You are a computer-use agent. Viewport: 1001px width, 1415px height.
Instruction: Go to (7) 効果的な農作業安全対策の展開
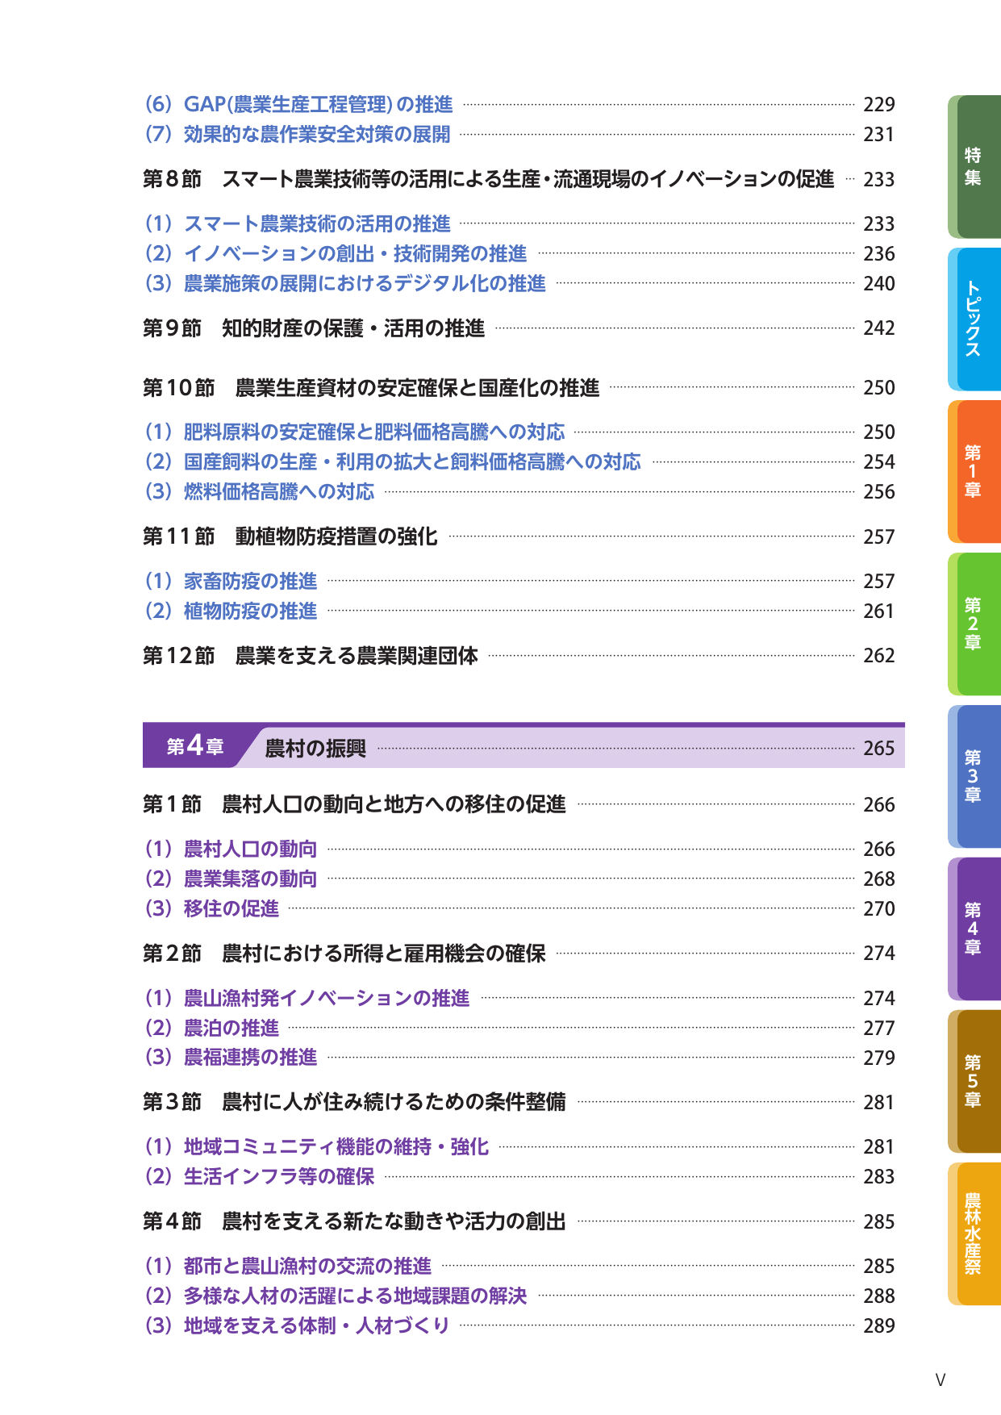(x=297, y=134)
